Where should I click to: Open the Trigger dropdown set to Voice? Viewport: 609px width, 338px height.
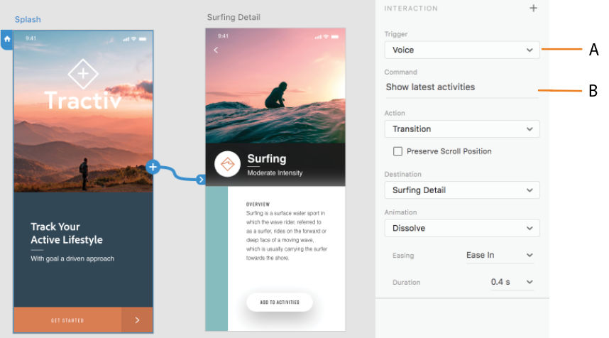click(x=461, y=50)
